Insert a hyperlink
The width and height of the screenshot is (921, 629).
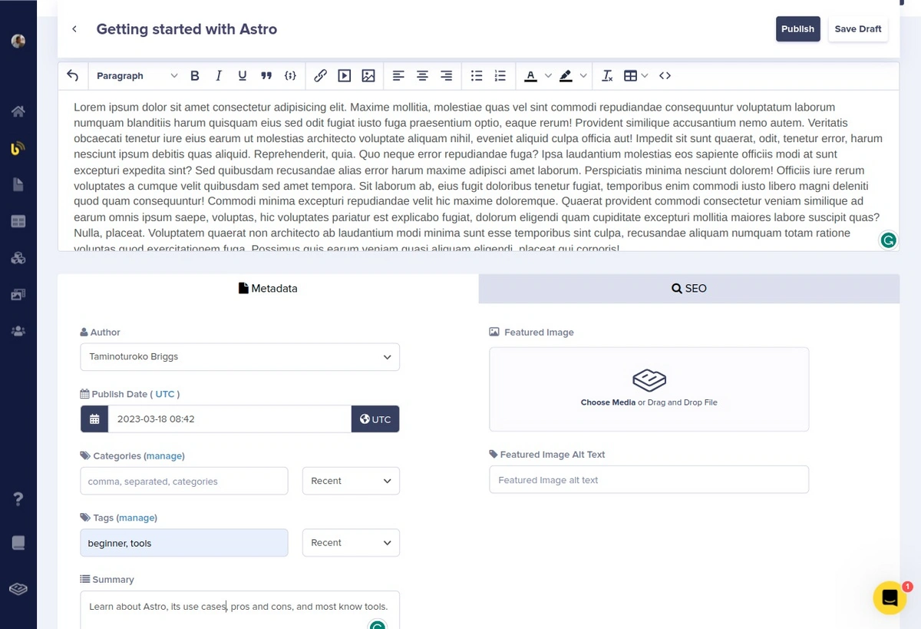tap(321, 75)
